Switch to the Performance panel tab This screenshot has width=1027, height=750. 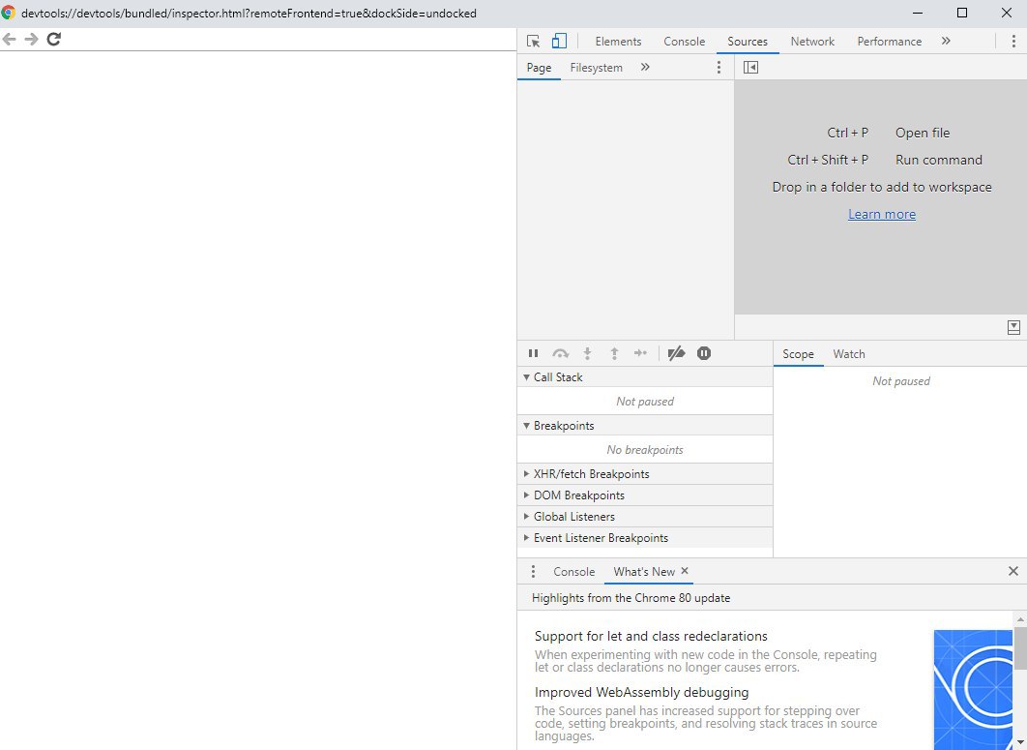[x=889, y=42]
